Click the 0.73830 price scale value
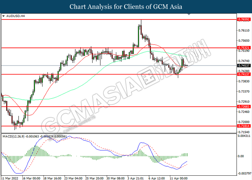This screenshot has height=180, width=252. 244,81
